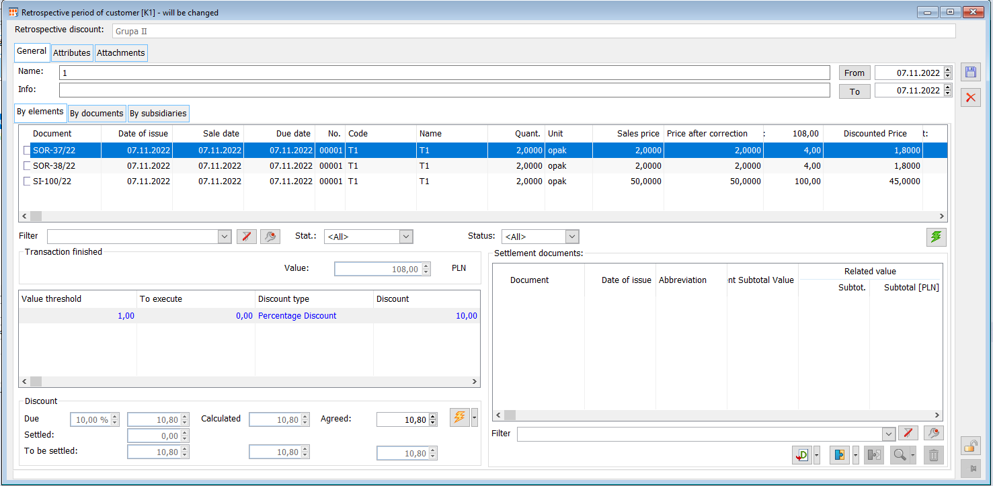The width and height of the screenshot is (993, 486).
Task: Select the By subsidiaries tab
Action: tap(159, 114)
